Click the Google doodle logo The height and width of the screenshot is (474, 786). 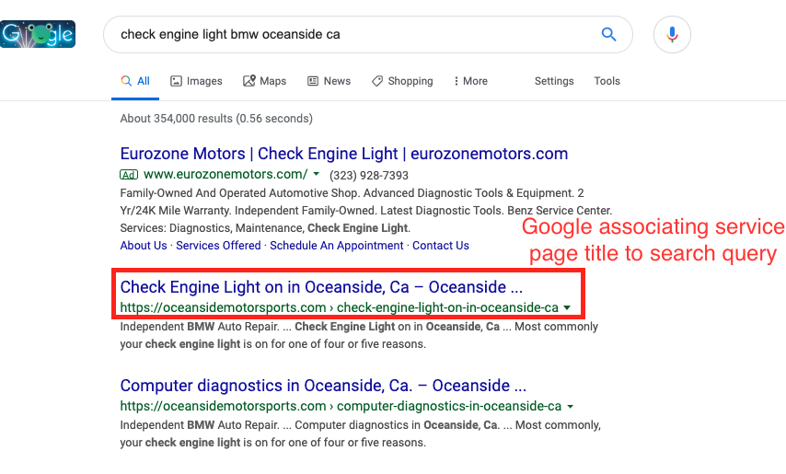point(38,34)
